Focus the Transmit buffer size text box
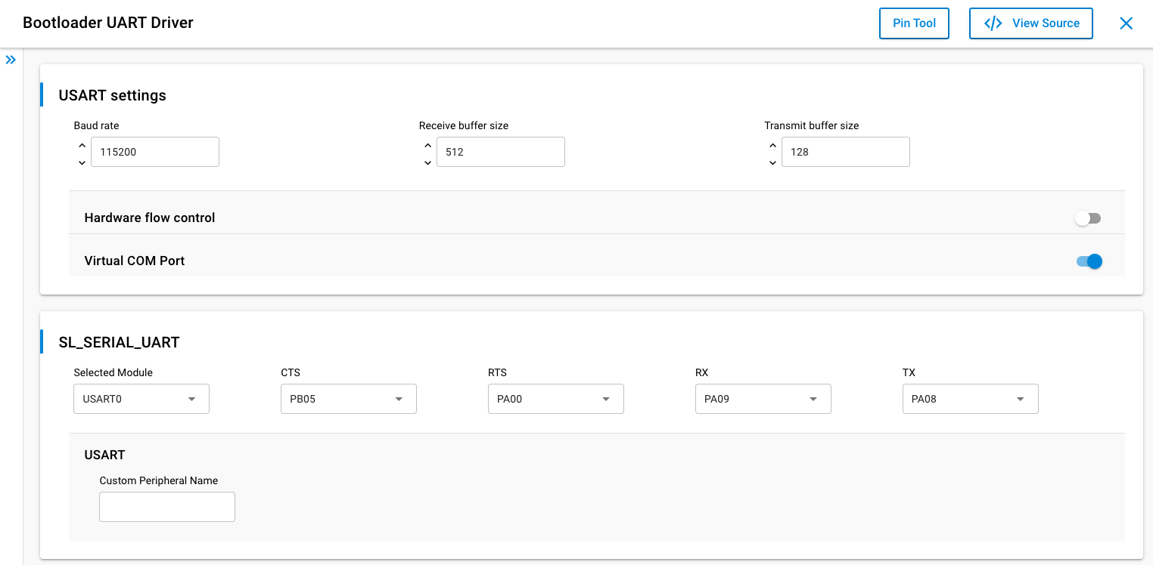Viewport: 1153px width, 565px height. [845, 152]
